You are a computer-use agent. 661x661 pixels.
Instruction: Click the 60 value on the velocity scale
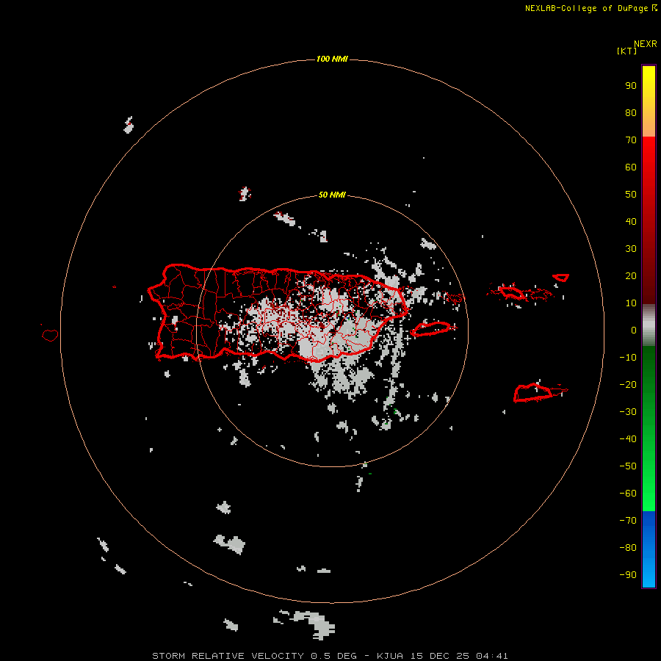tap(631, 167)
